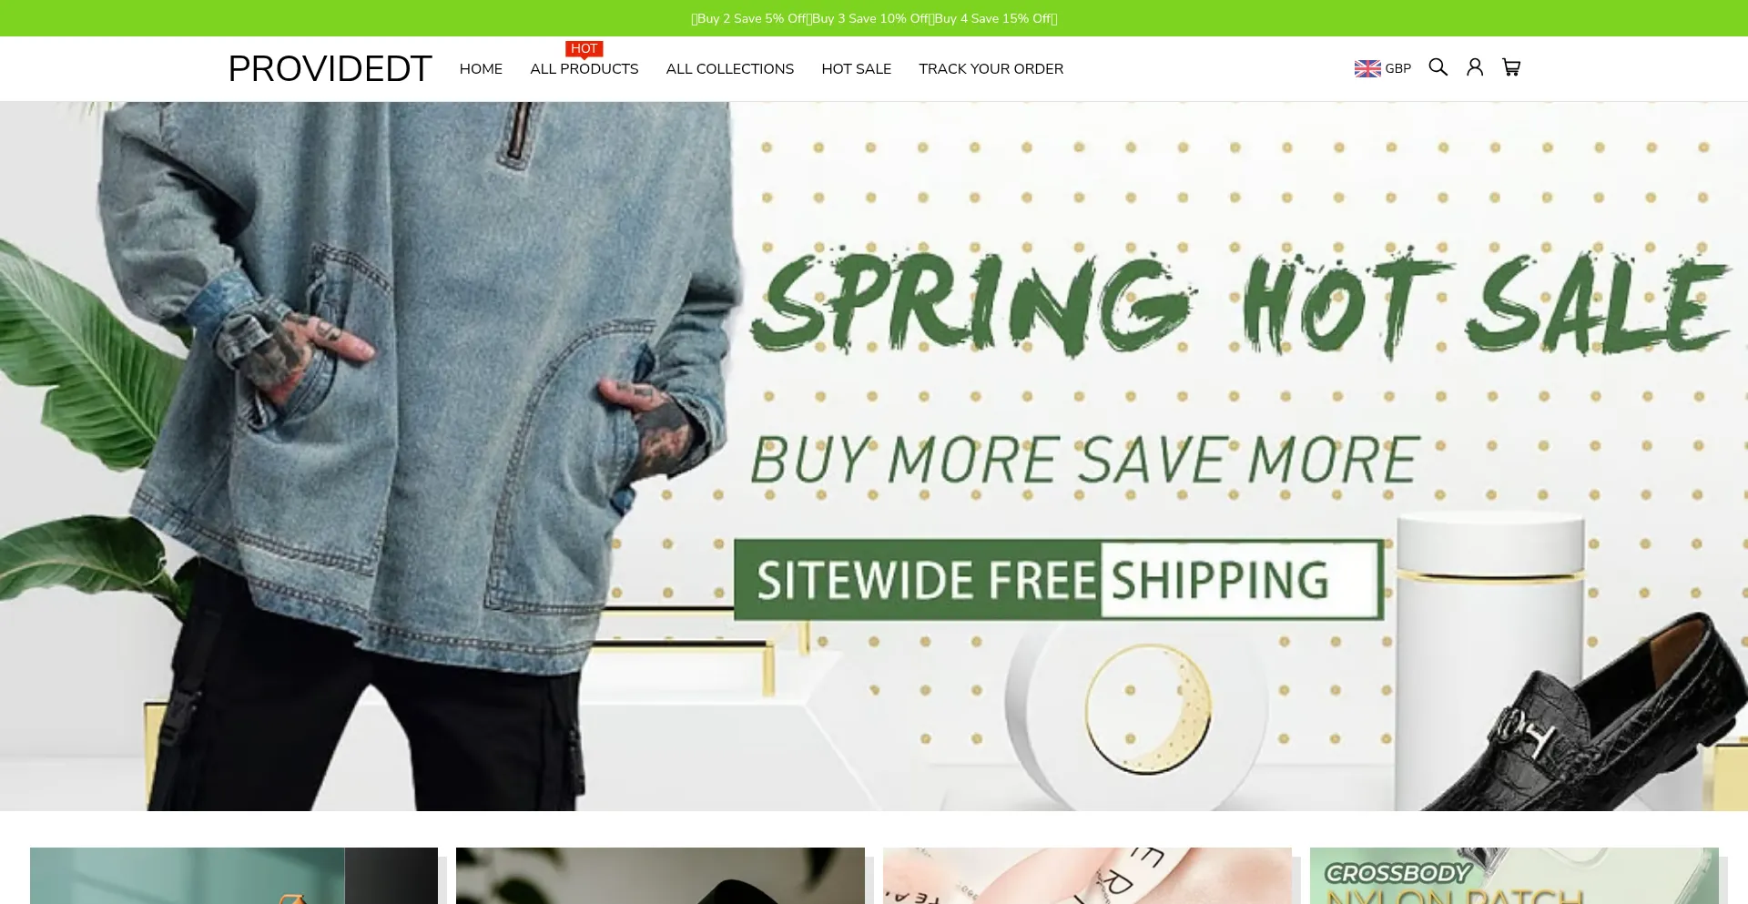Open the teal product thumbnail on left
Viewport: 1748px width, 904px height.
click(x=234, y=876)
